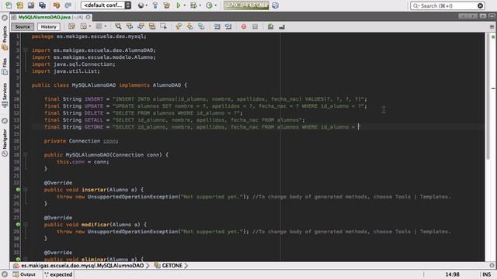Click the Stop Macro Recording icon
Viewport: 497px width, 279px height.
pyautogui.click(x=255, y=26)
